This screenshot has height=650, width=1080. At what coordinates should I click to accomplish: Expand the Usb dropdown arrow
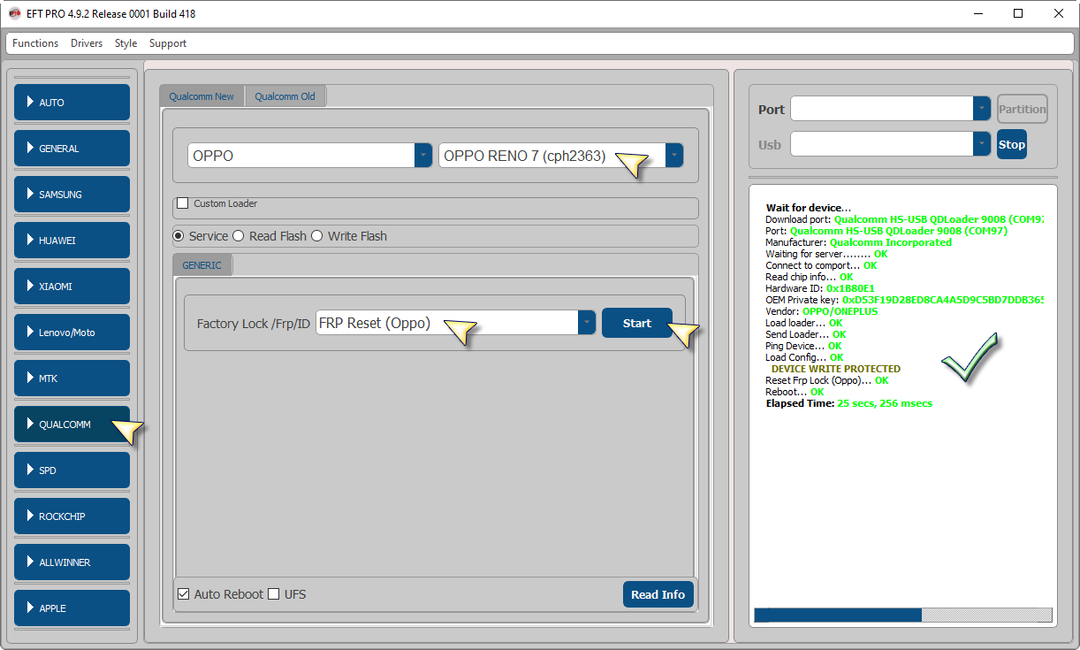(982, 144)
